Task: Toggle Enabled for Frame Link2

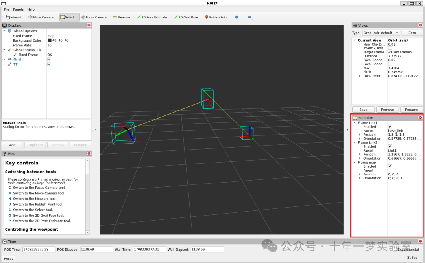Action: (390, 146)
